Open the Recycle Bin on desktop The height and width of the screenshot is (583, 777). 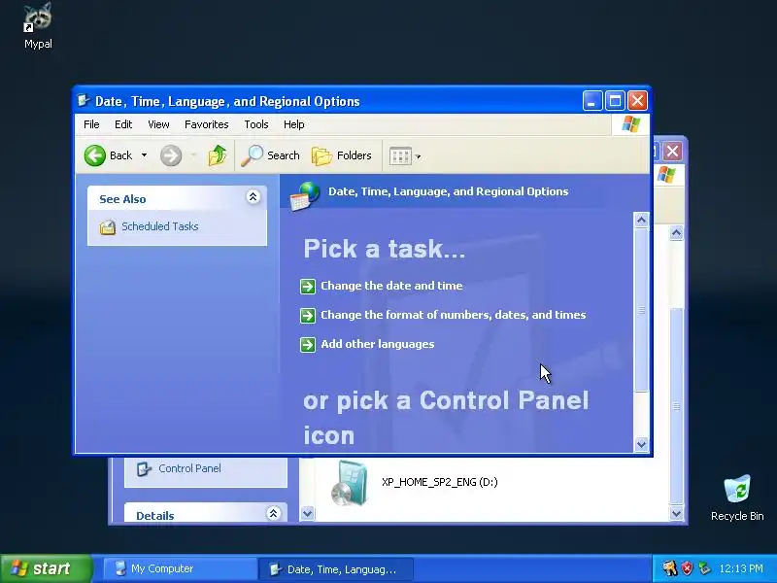click(737, 489)
